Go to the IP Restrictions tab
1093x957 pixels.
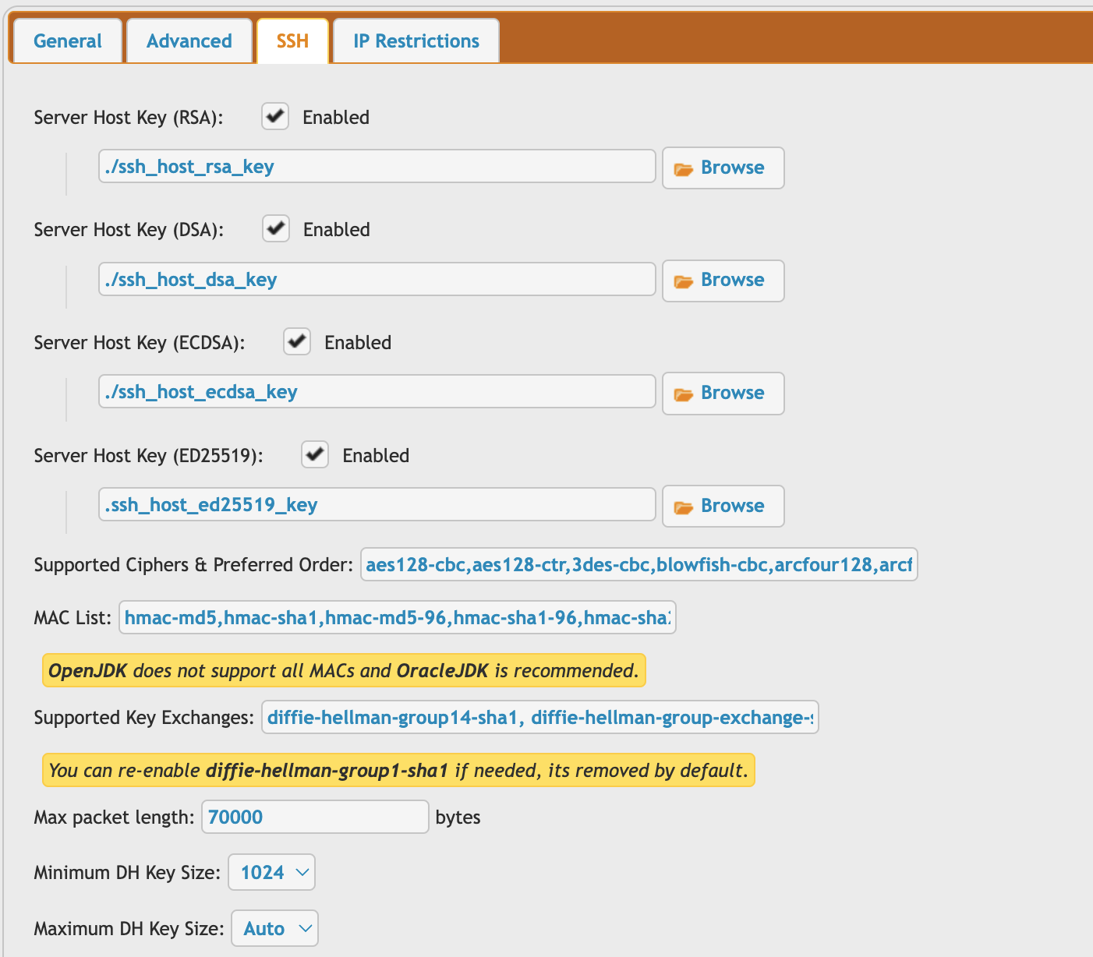(416, 41)
